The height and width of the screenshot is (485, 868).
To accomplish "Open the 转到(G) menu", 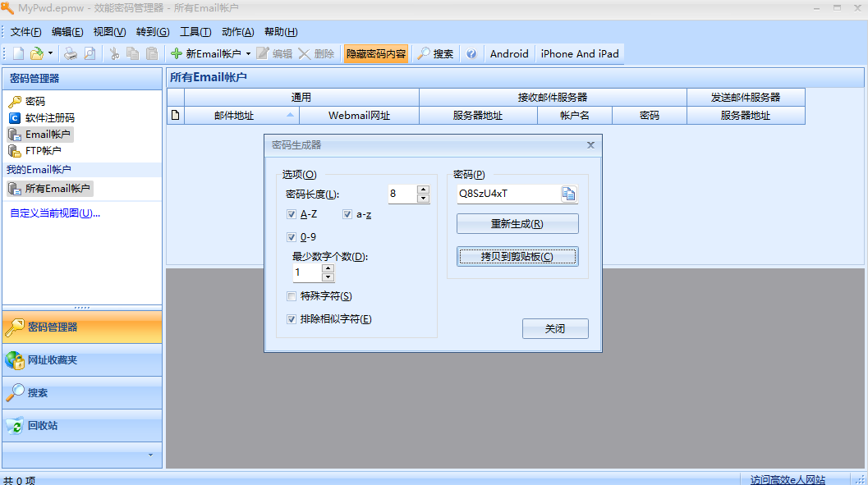I will 153,31.
